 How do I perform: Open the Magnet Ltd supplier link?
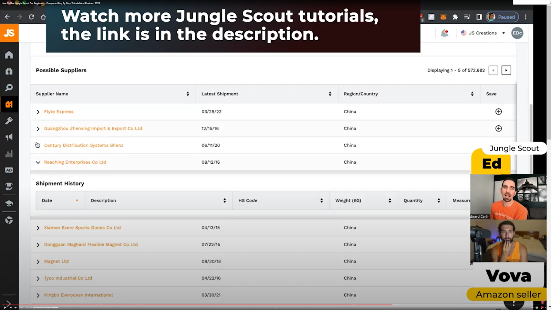56,261
